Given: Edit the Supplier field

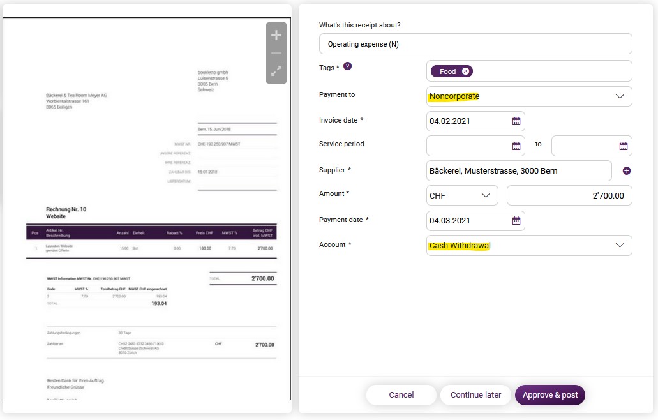Looking at the screenshot, I should (519, 171).
